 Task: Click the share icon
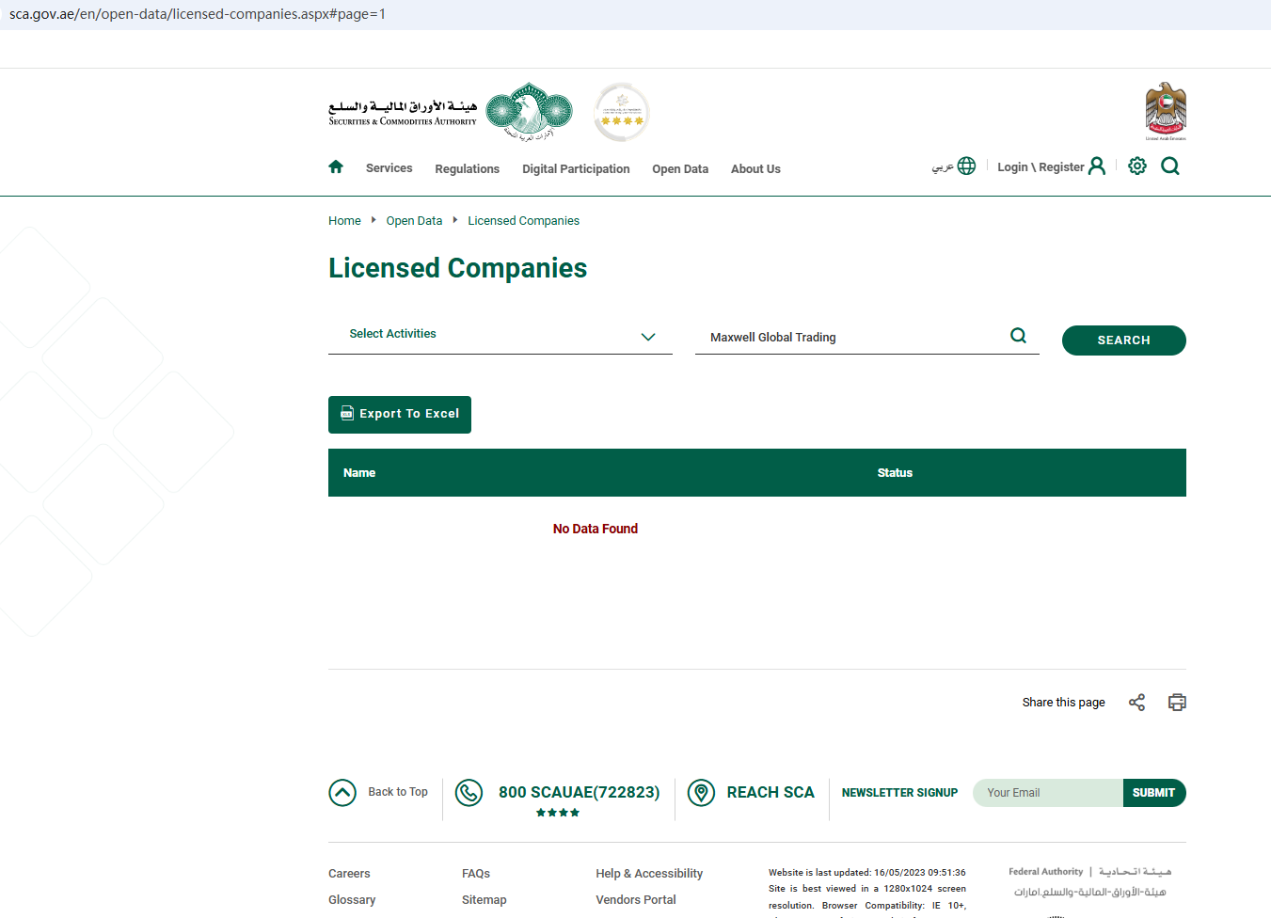[x=1136, y=703]
